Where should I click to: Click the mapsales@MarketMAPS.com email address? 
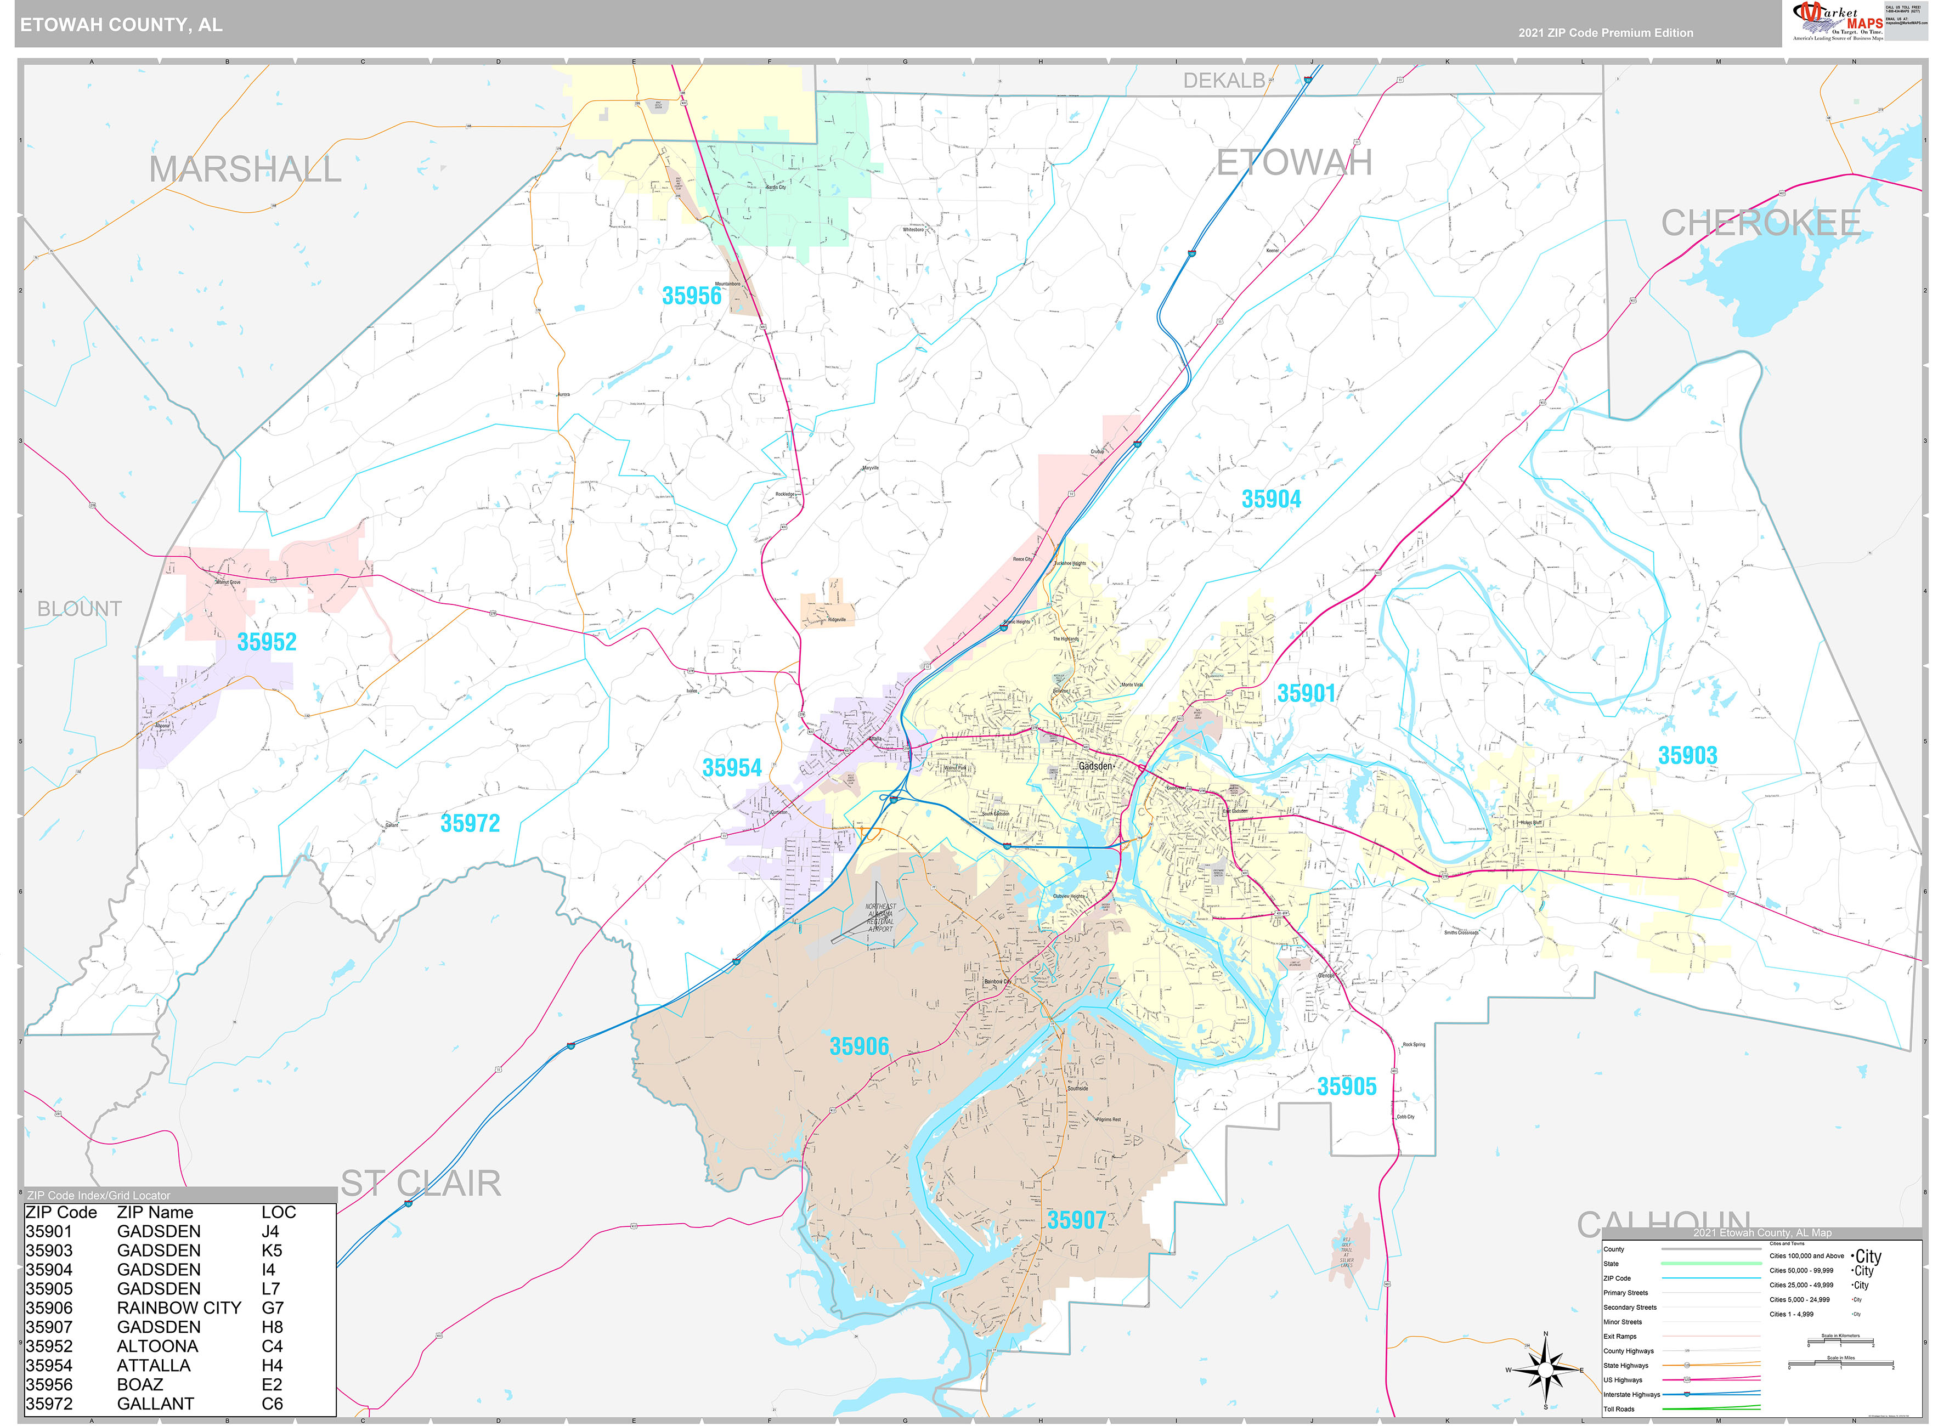(1907, 23)
